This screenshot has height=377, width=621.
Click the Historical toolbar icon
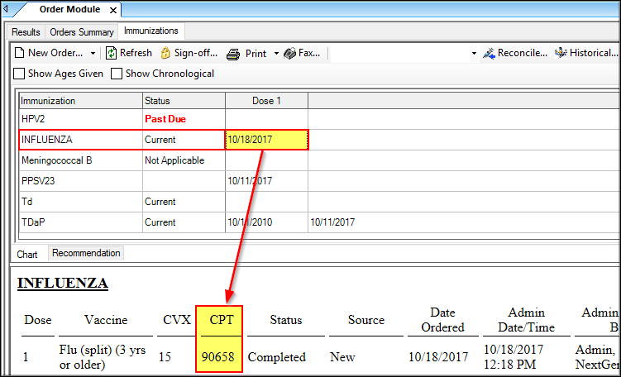point(561,53)
